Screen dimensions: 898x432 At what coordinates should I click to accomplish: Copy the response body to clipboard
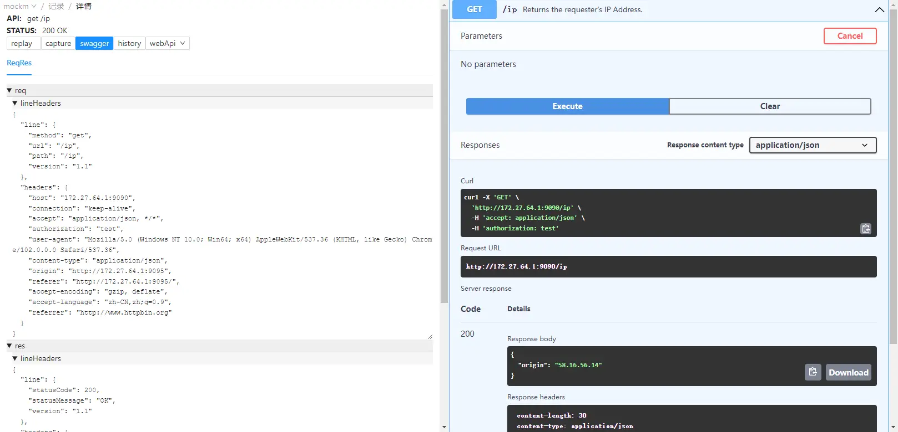tap(813, 372)
